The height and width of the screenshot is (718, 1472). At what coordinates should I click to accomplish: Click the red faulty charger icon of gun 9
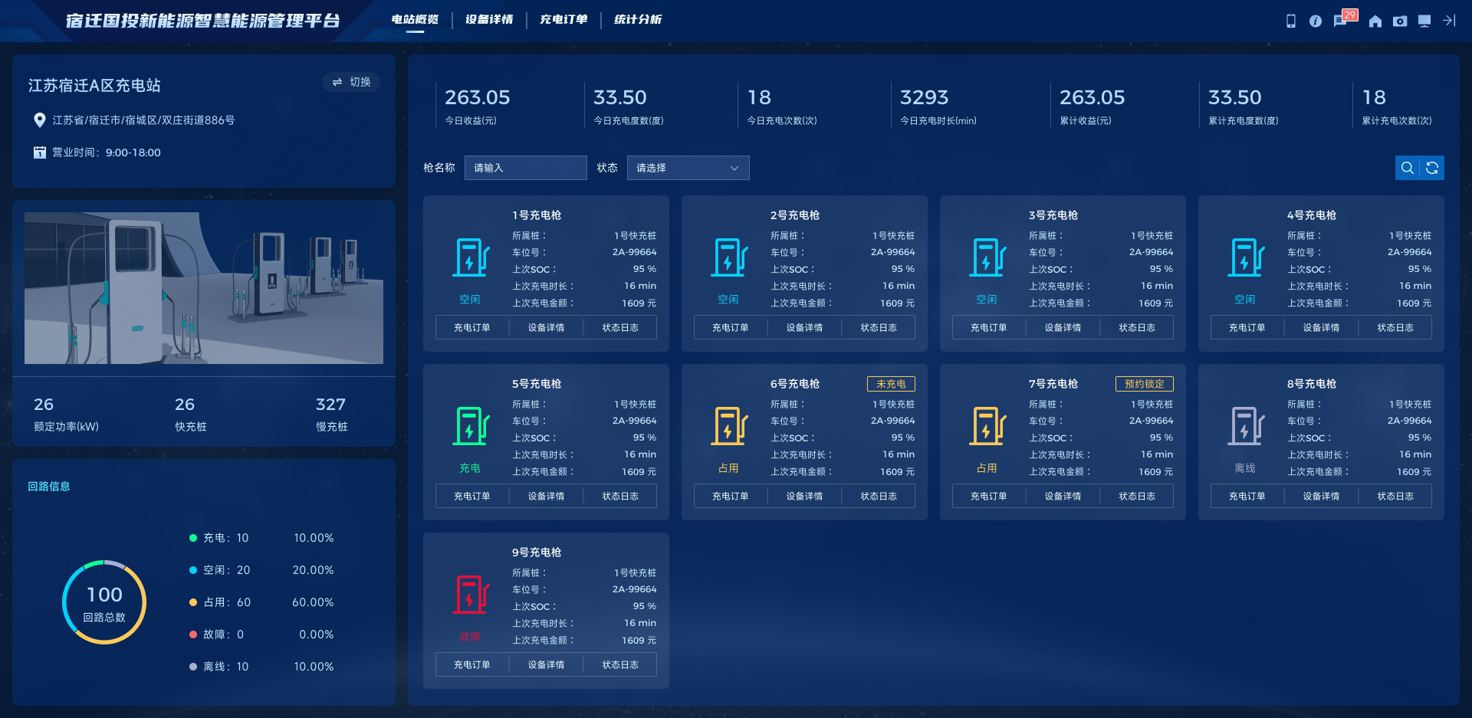[471, 595]
